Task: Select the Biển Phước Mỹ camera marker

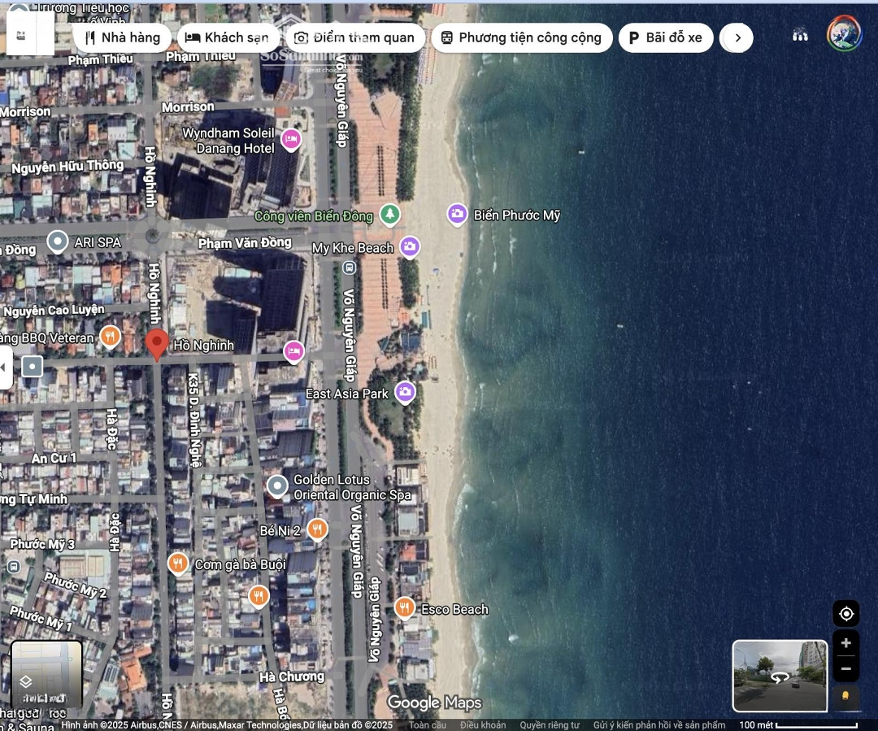Action: (457, 215)
